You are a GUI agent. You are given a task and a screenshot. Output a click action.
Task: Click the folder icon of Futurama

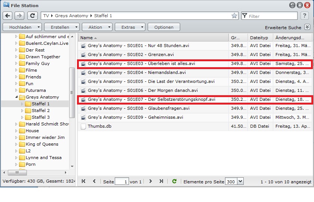coord(22,90)
